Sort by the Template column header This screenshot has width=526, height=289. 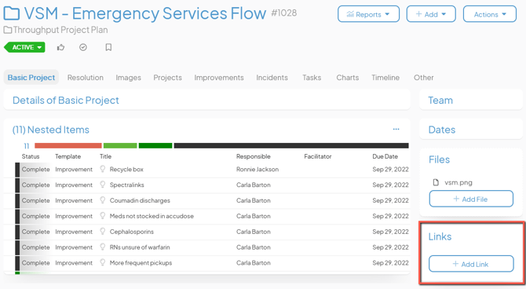pos(68,156)
